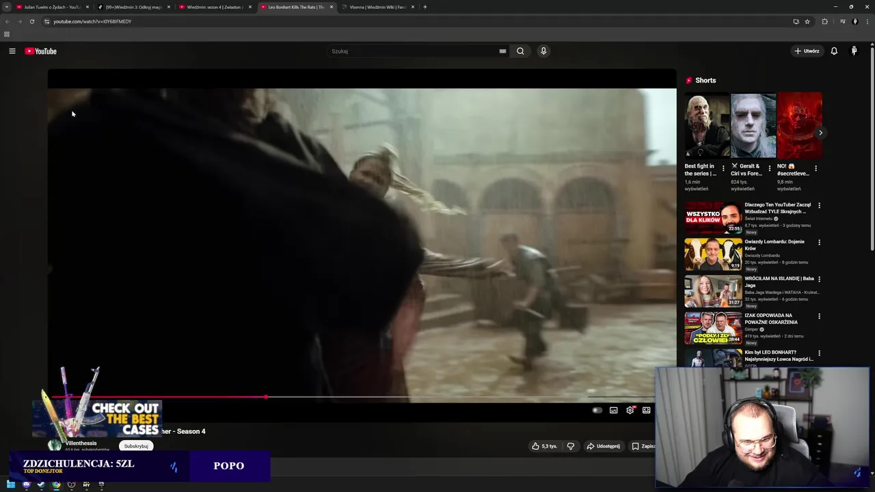Bookmark this page with the star icon
The width and height of the screenshot is (875, 492).
807,21
